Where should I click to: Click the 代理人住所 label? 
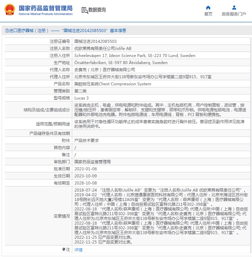(x=60, y=77)
